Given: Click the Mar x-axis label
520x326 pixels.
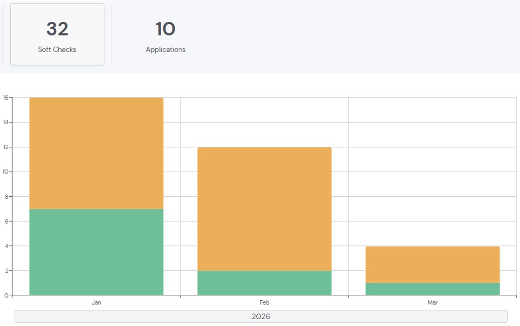Looking at the screenshot, I should pyautogui.click(x=432, y=303).
